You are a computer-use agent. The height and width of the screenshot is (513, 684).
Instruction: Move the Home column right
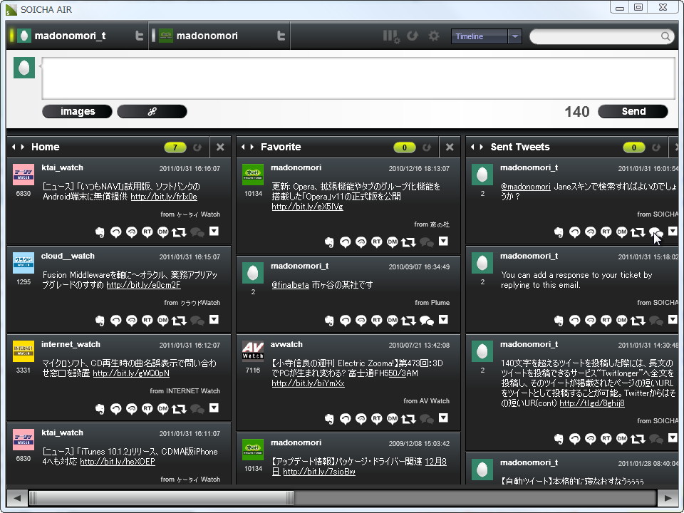pos(23,147)
